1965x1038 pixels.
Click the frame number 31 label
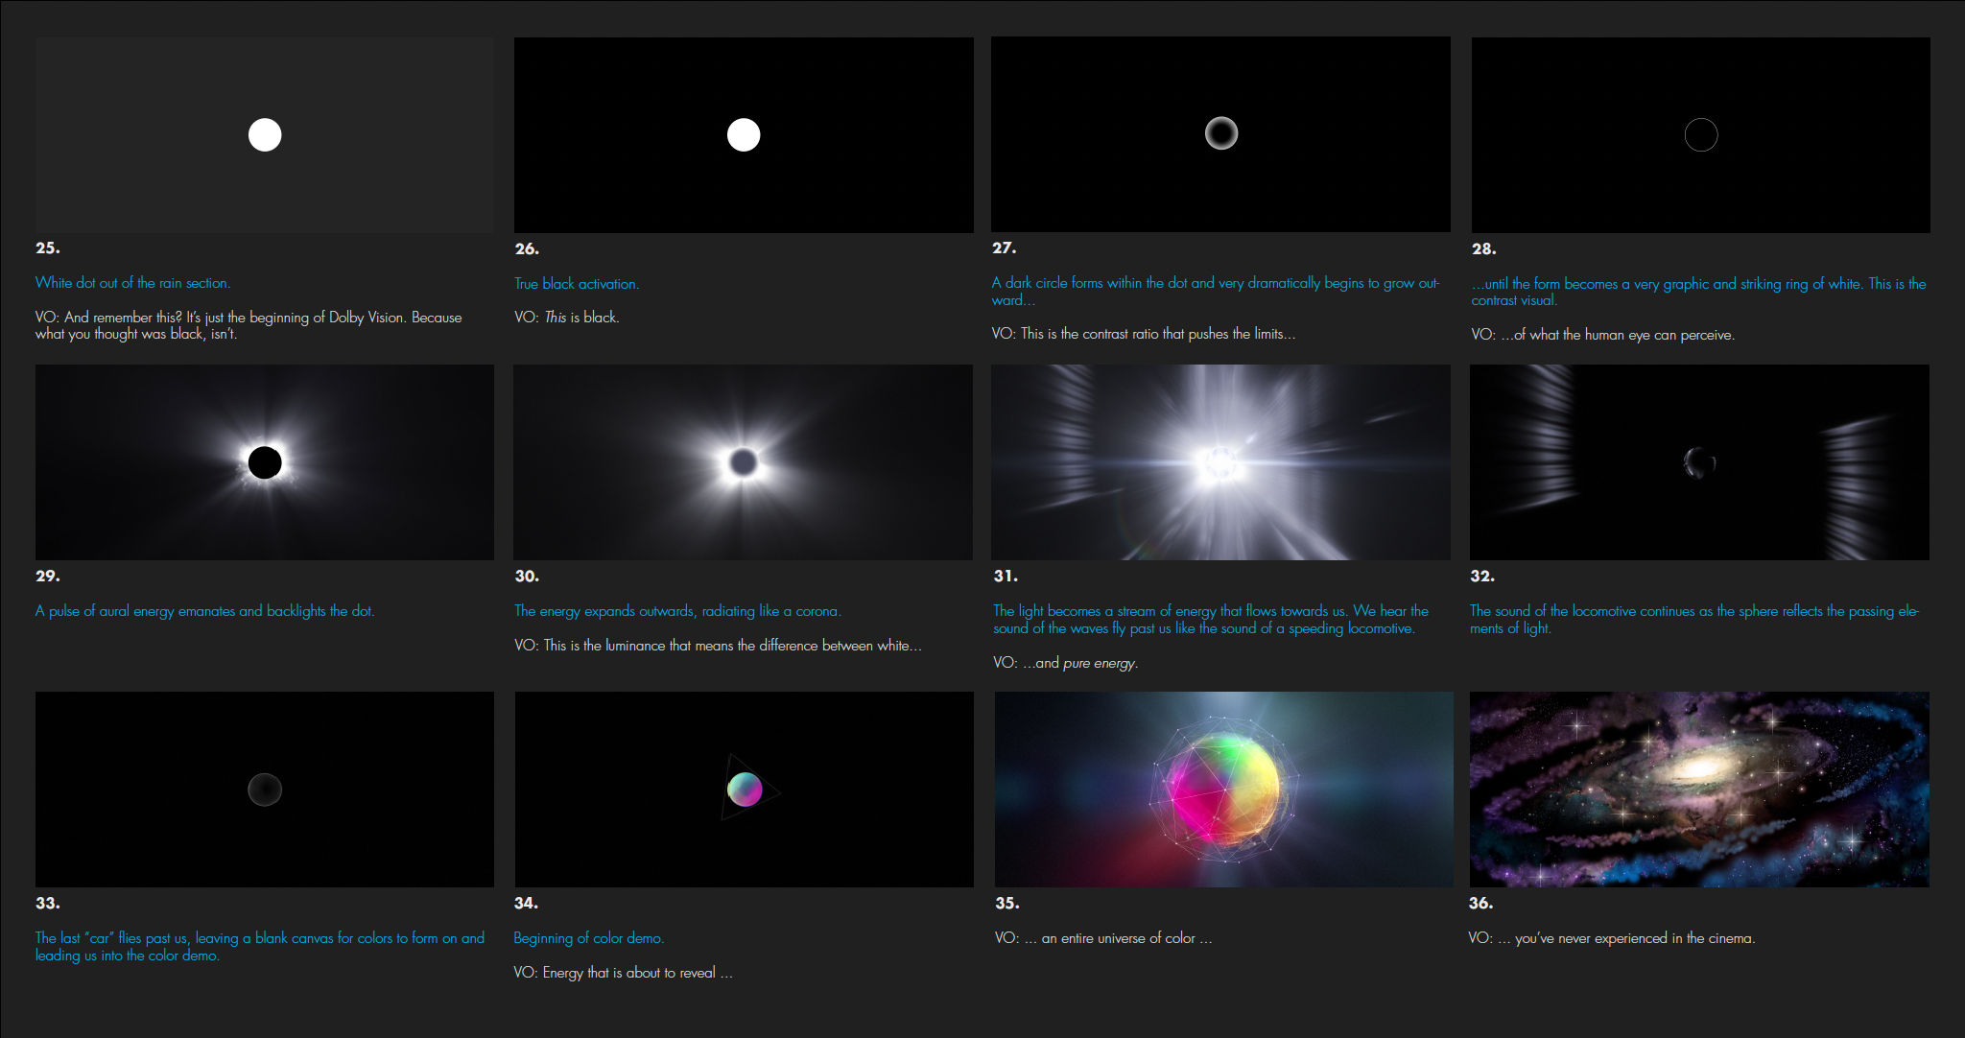point(1006,576)
